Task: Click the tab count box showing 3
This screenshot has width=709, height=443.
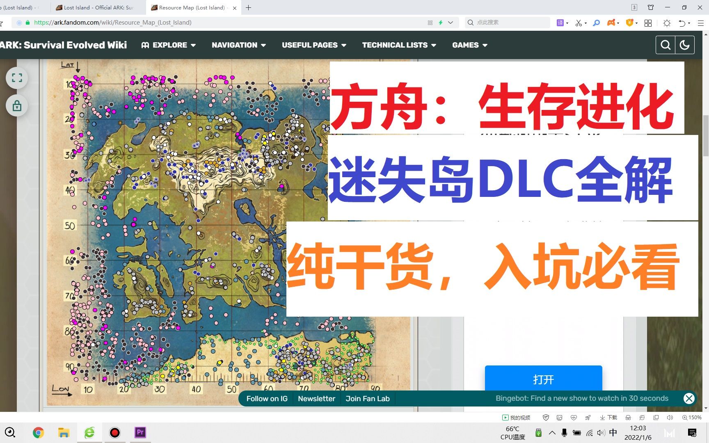Action: [634, 7]
